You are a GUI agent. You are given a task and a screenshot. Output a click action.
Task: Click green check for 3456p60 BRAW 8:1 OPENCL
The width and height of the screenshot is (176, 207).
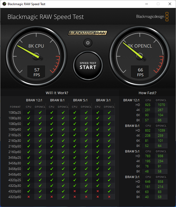click(x=63, y=175)
